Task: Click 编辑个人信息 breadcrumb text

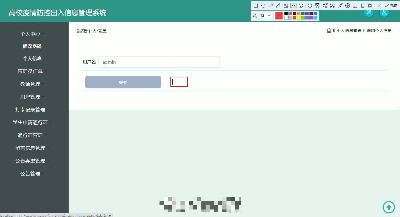Action: tap(379, 31)
